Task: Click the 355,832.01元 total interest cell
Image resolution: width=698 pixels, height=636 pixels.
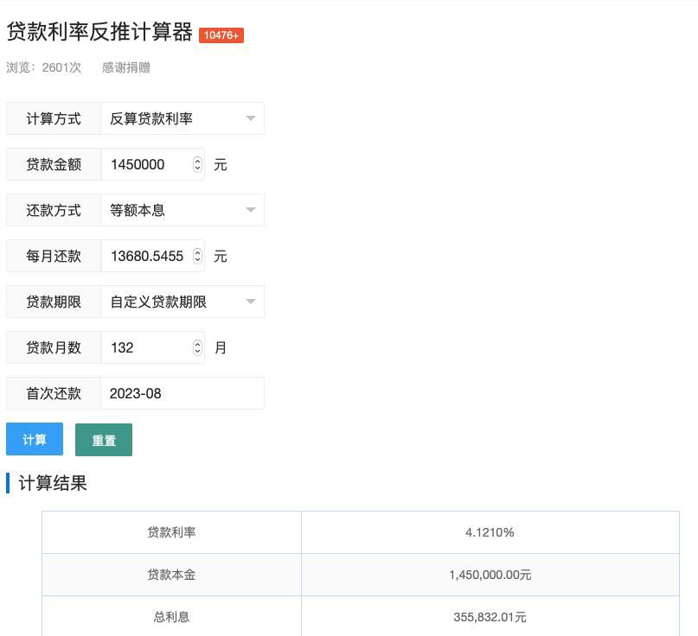Action: pyautogui.click(x=490, y=617)
